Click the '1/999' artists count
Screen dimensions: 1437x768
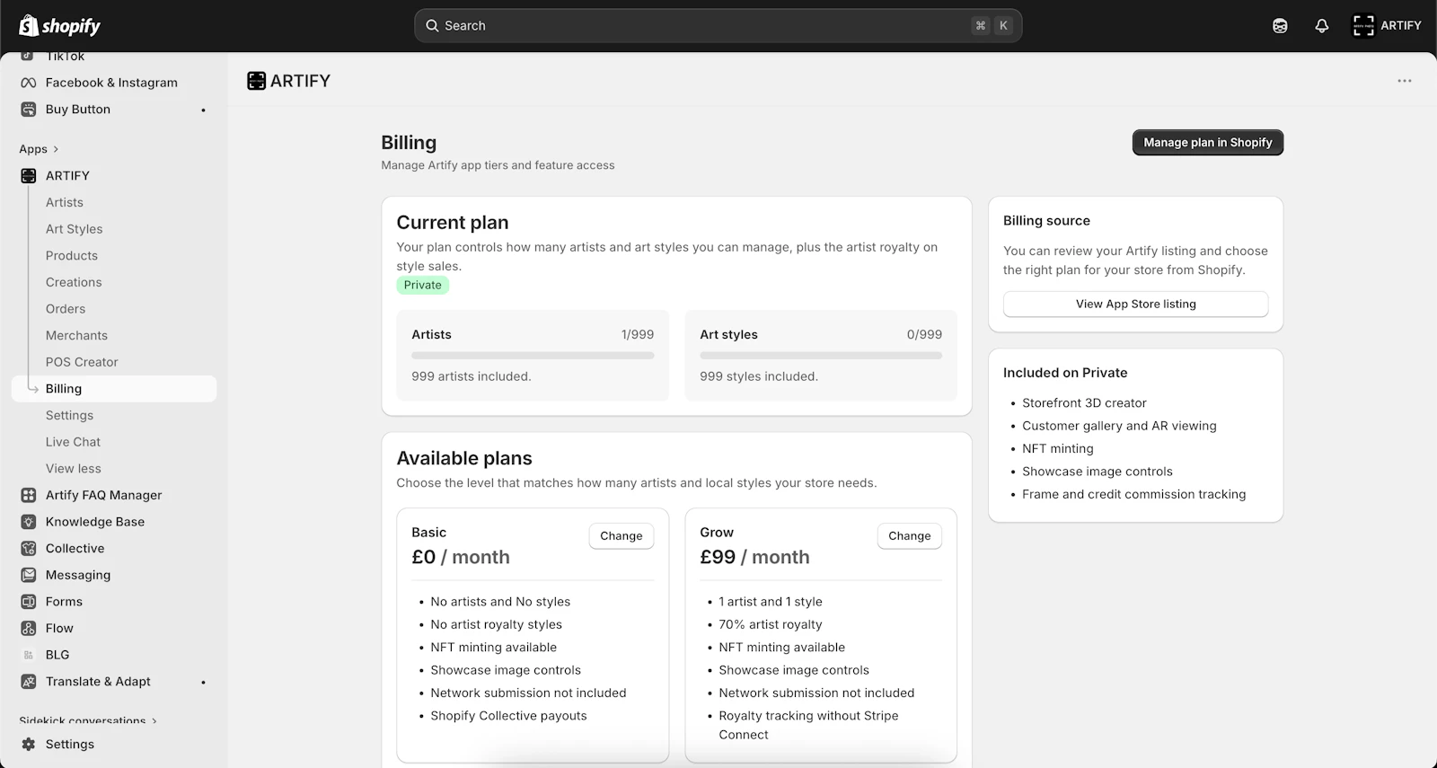(638, 335)
